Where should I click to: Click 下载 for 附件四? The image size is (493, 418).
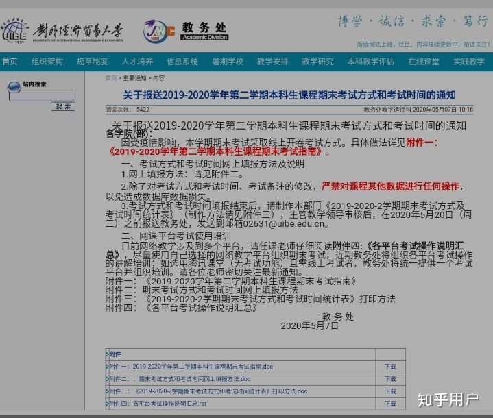pyautogui.click(x=390, y=403)
